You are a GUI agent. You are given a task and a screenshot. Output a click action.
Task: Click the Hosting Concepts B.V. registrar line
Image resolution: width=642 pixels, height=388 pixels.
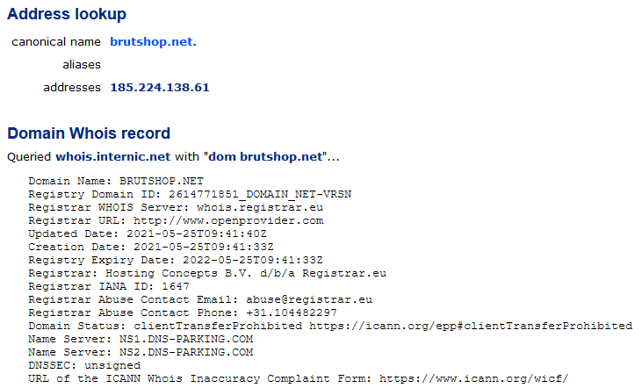(x=207, y=273)
